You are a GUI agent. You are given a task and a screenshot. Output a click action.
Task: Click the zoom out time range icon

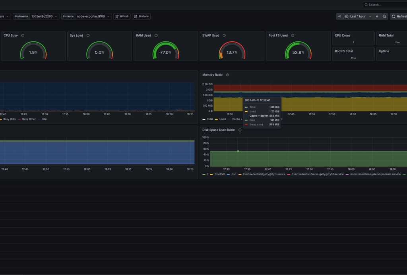point(384,16)
